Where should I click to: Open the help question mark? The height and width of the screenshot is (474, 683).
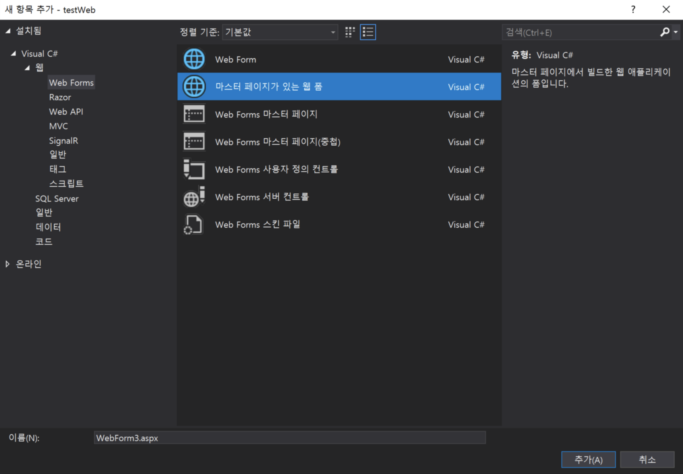[x=633, y=10]
